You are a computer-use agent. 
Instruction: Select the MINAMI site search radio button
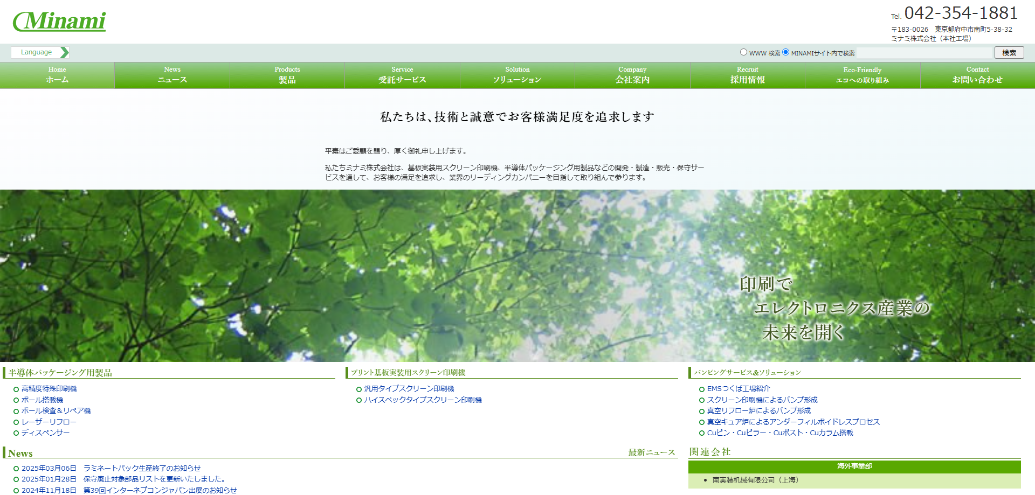coord(785,52)
